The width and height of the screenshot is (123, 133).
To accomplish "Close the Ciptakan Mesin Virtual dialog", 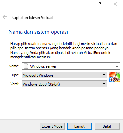I will pos(115,4).
